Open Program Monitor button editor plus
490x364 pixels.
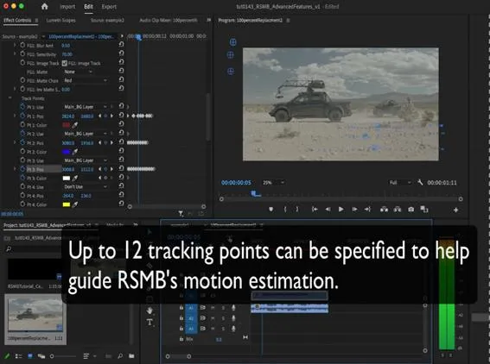click(x=456, y=210)
